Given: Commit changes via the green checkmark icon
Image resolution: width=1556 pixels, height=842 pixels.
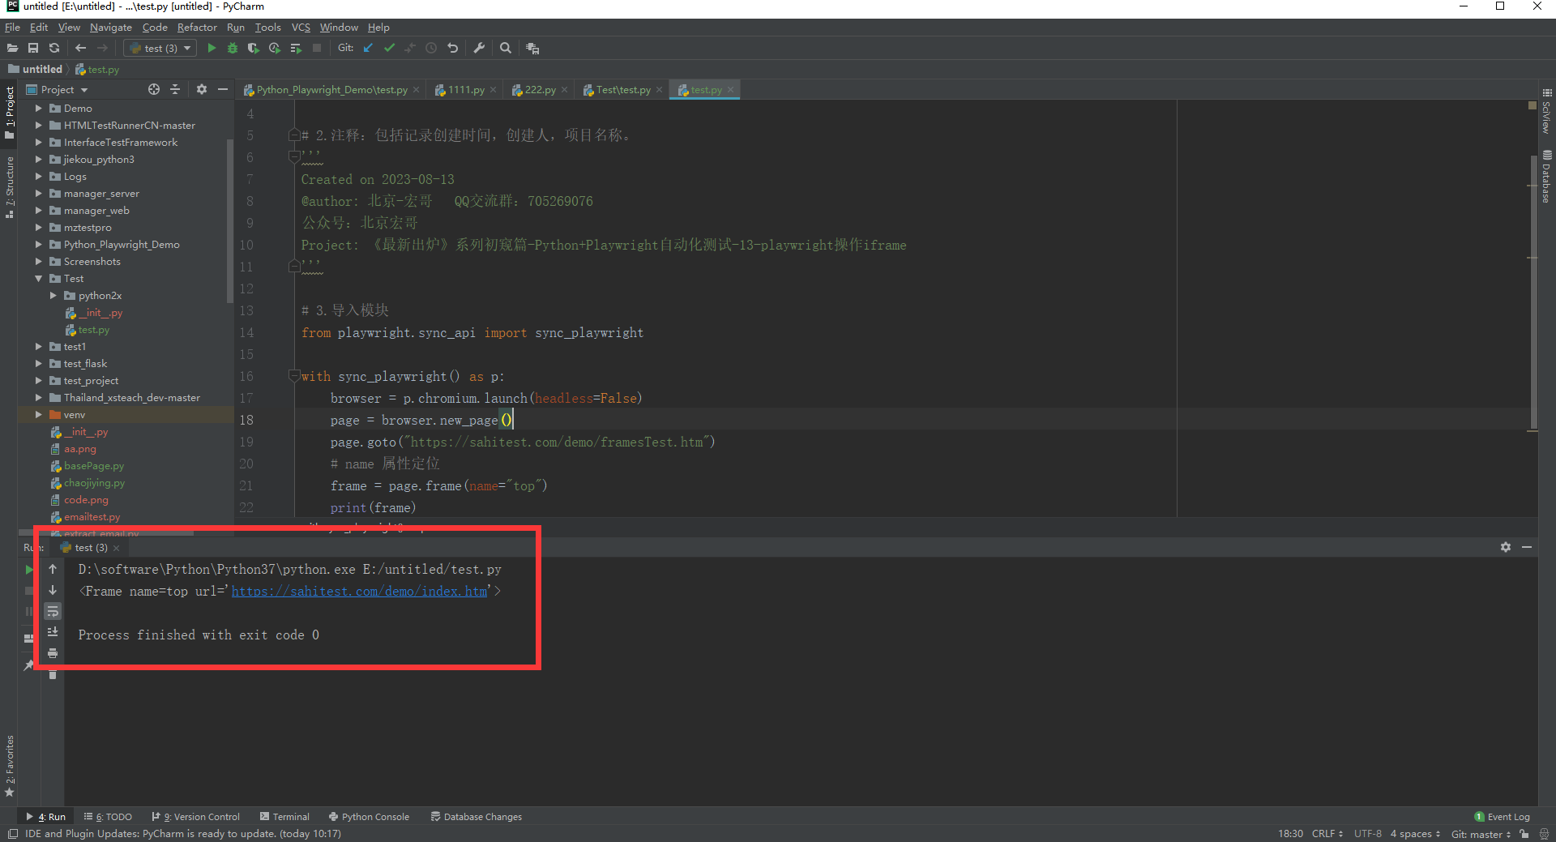Looking at the screenshot, I should click(389, 48).
